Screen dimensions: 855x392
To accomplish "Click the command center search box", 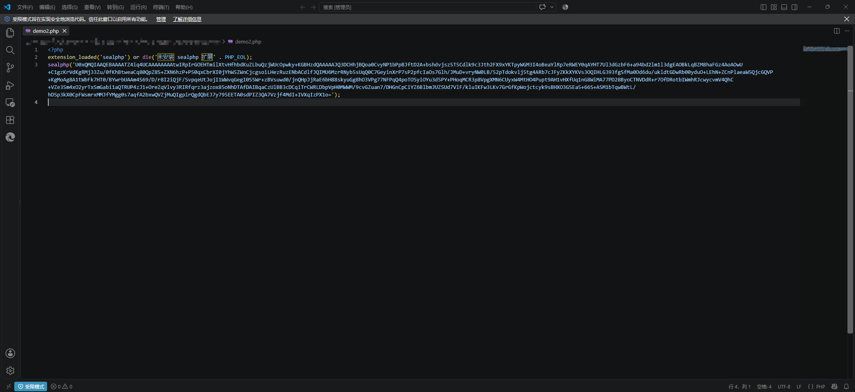I will pyautogui.click(x=427, y=7).
